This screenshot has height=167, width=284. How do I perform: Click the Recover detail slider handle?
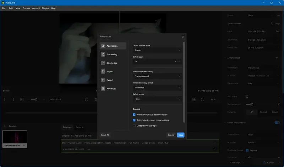(x=252, y=104)
